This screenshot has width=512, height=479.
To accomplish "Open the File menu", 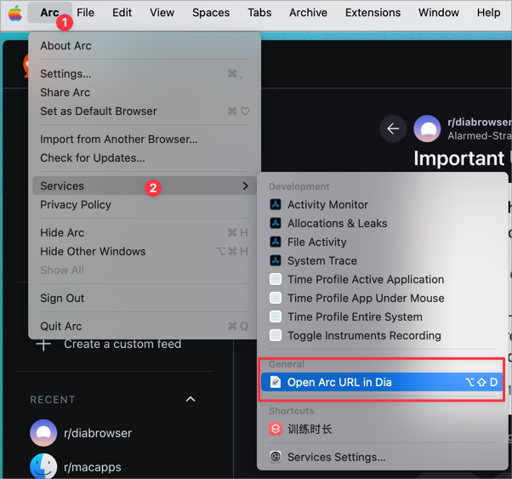I will pyautogui.click(x=86, y=13).
